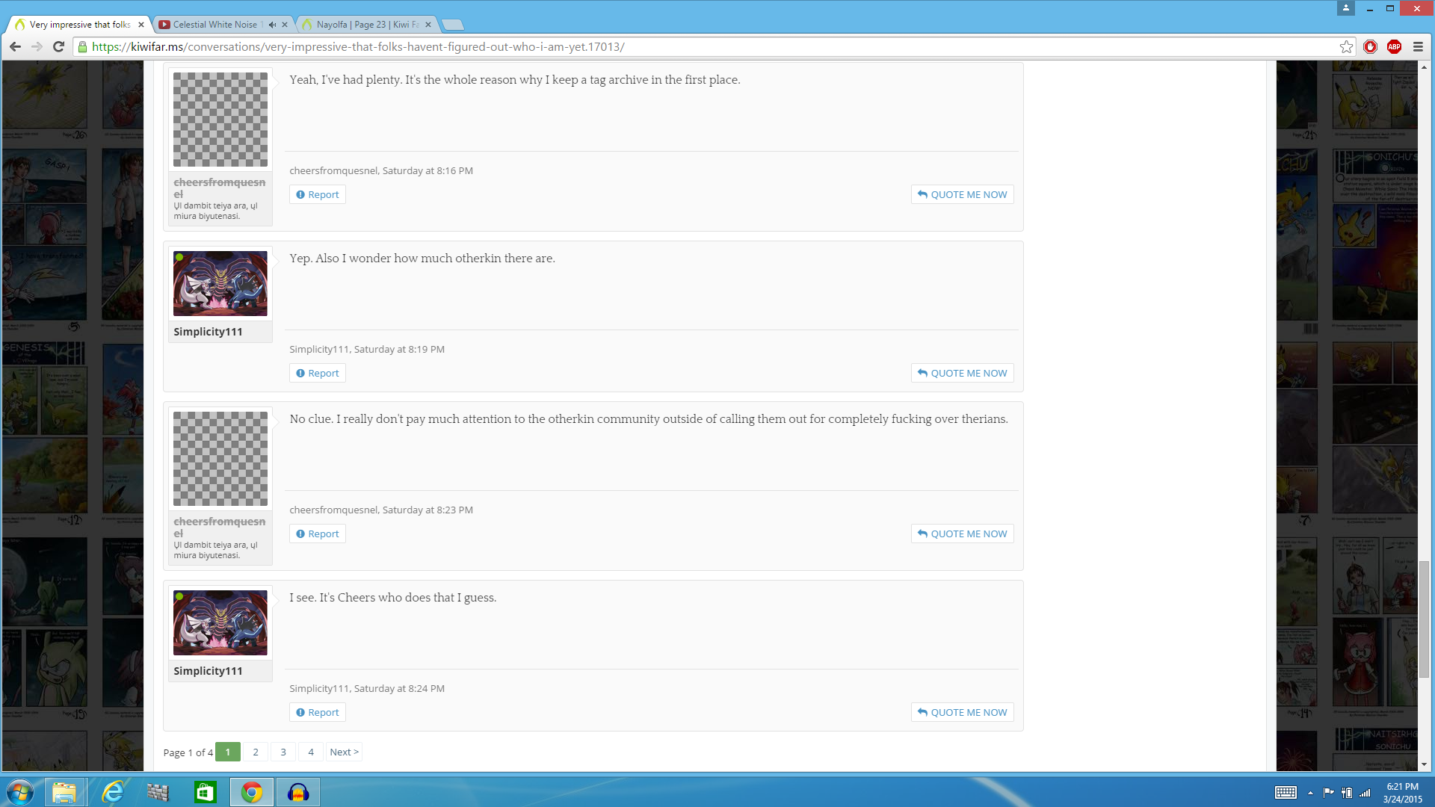This screenshot has width=1435, height=807.
Task: Open Internet Explorer from the taskbar
Action: click(x=113, y=791)
